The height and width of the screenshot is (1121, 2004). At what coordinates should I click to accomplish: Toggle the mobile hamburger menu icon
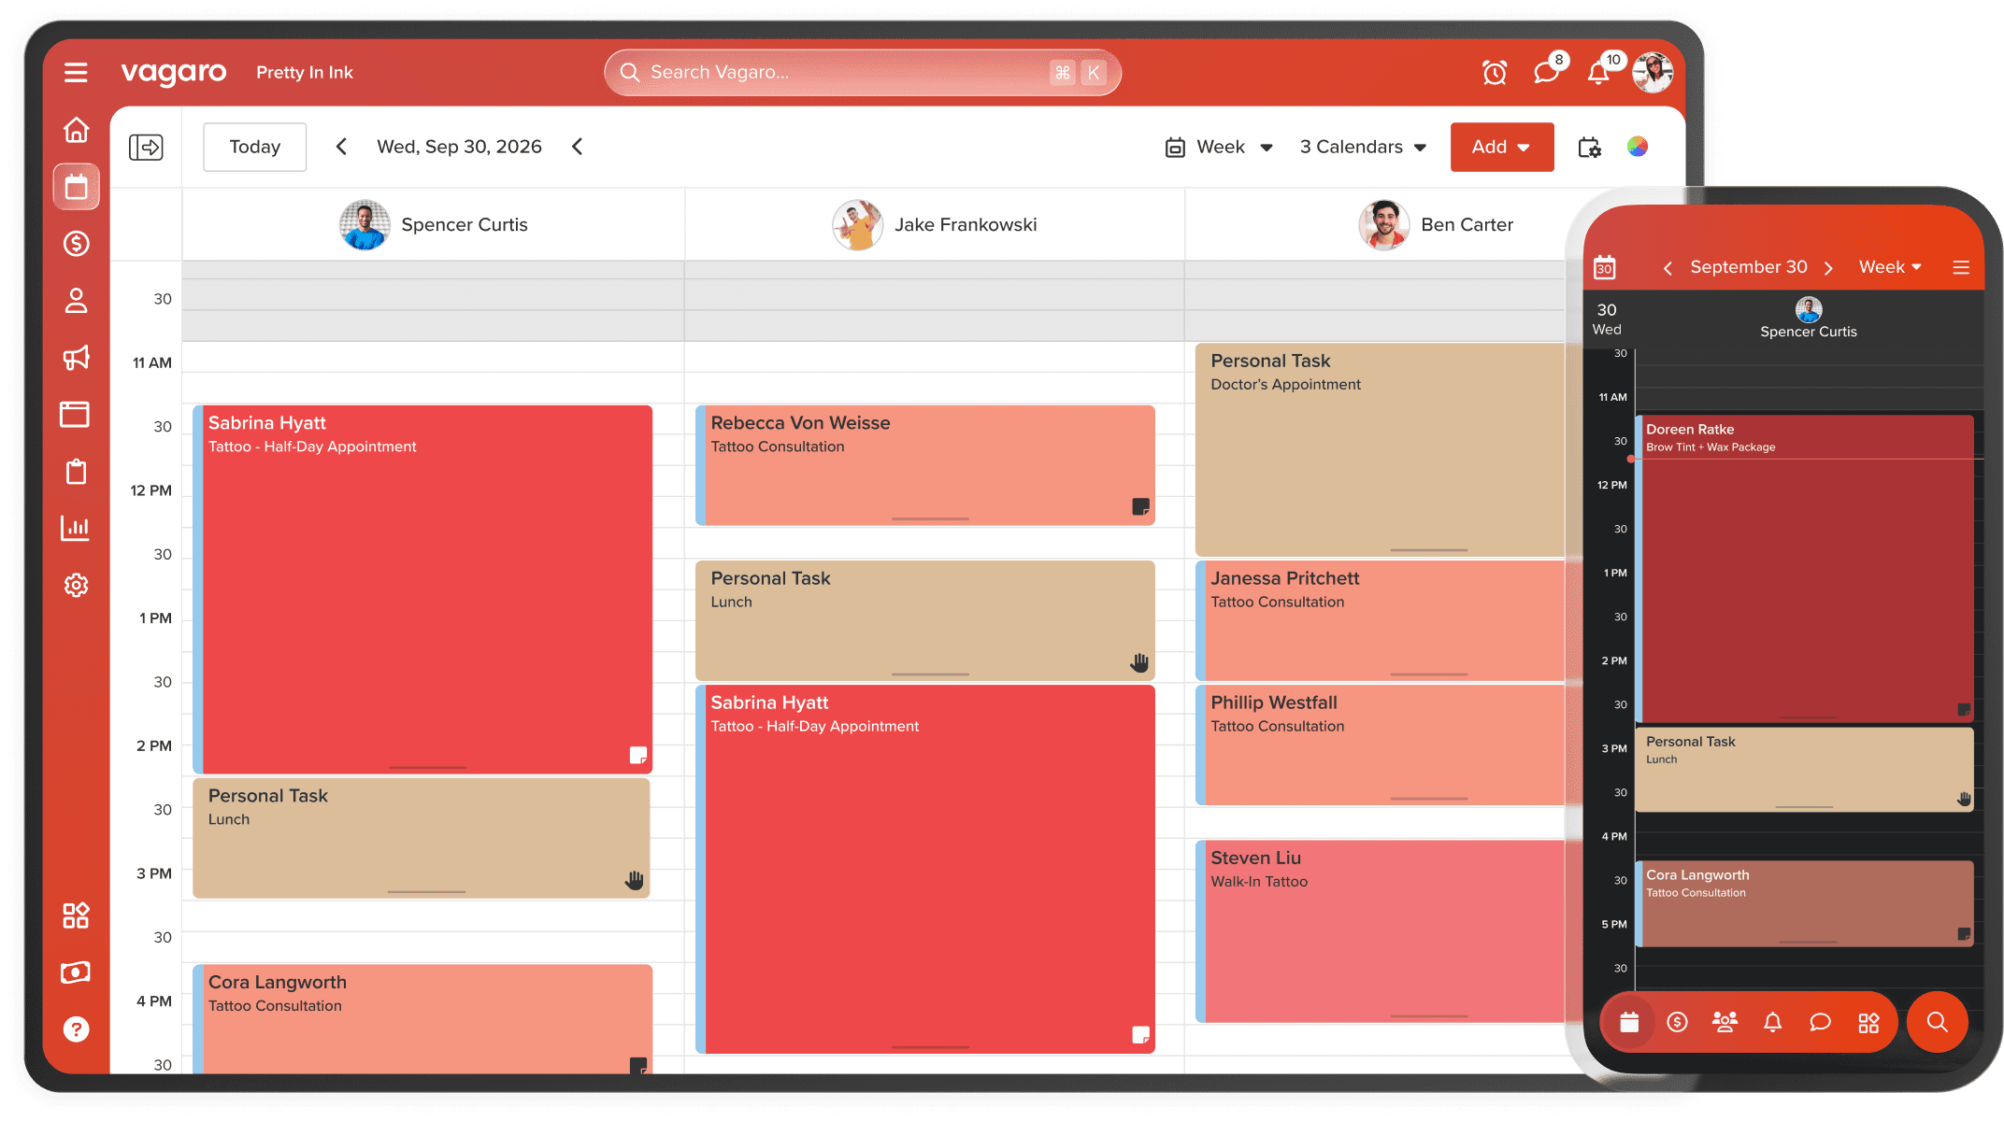(x=1961, y=267)
